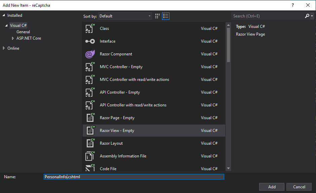Select the Installed category label
The image size is (316, 193).
(15, 15)
